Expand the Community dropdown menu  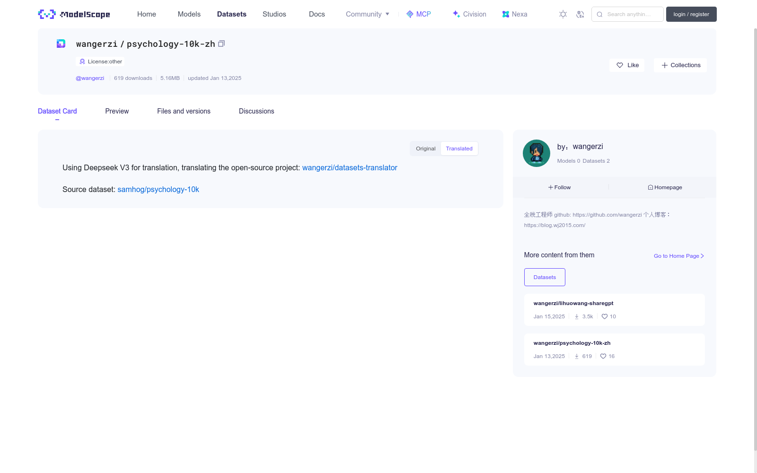(x=368, y=14)
